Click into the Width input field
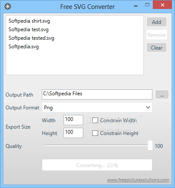This screenshot has height=188, width=175. pos(73,120)
